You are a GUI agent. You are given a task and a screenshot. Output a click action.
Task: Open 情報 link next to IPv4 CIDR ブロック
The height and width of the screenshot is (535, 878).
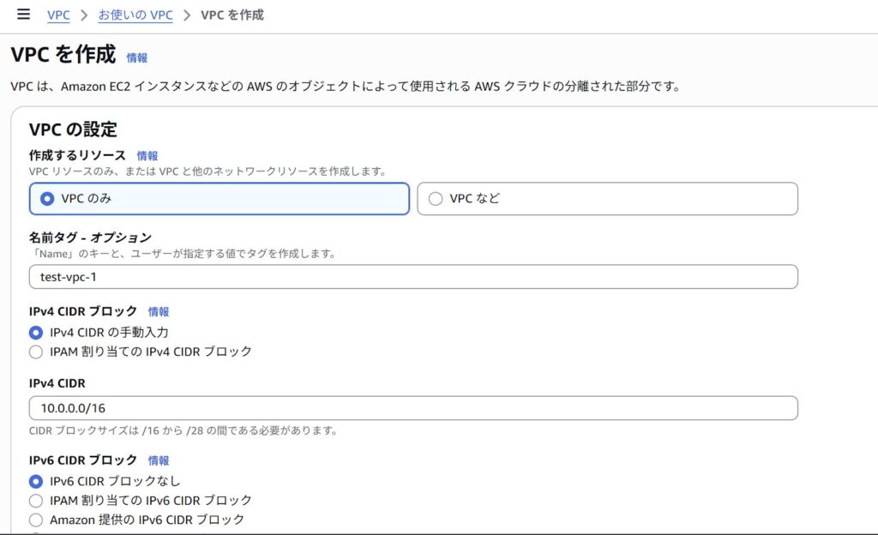(159, 312)
